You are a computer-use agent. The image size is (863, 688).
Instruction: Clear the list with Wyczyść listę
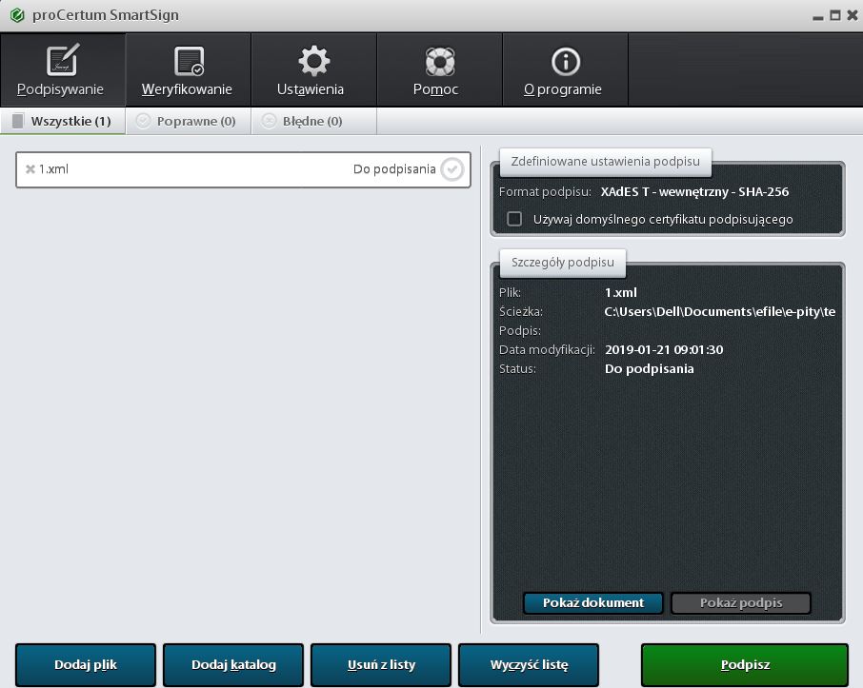[529, 664]
